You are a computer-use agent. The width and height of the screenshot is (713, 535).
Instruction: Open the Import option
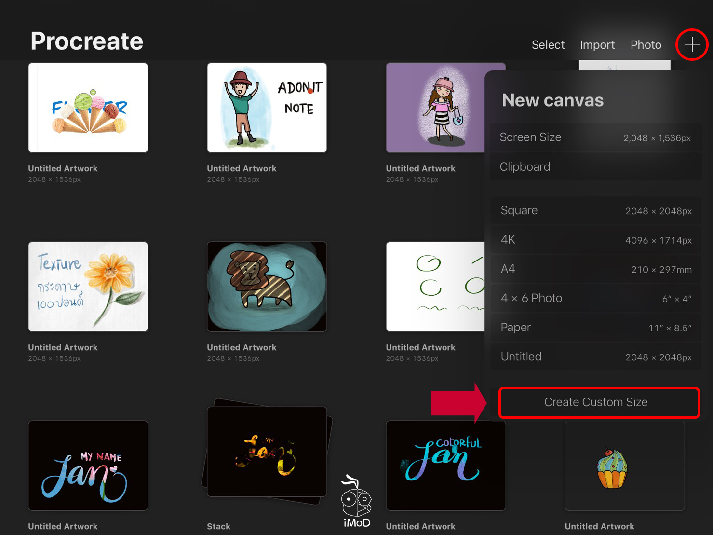coord(597,45)
